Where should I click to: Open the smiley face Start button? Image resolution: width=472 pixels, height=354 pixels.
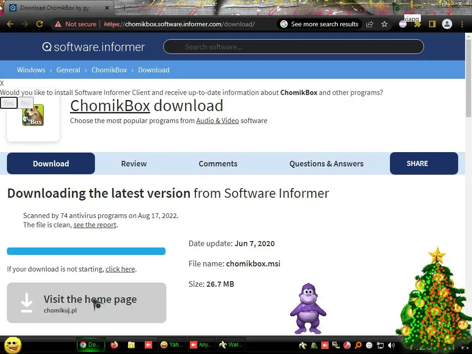(x=12, y=345)
